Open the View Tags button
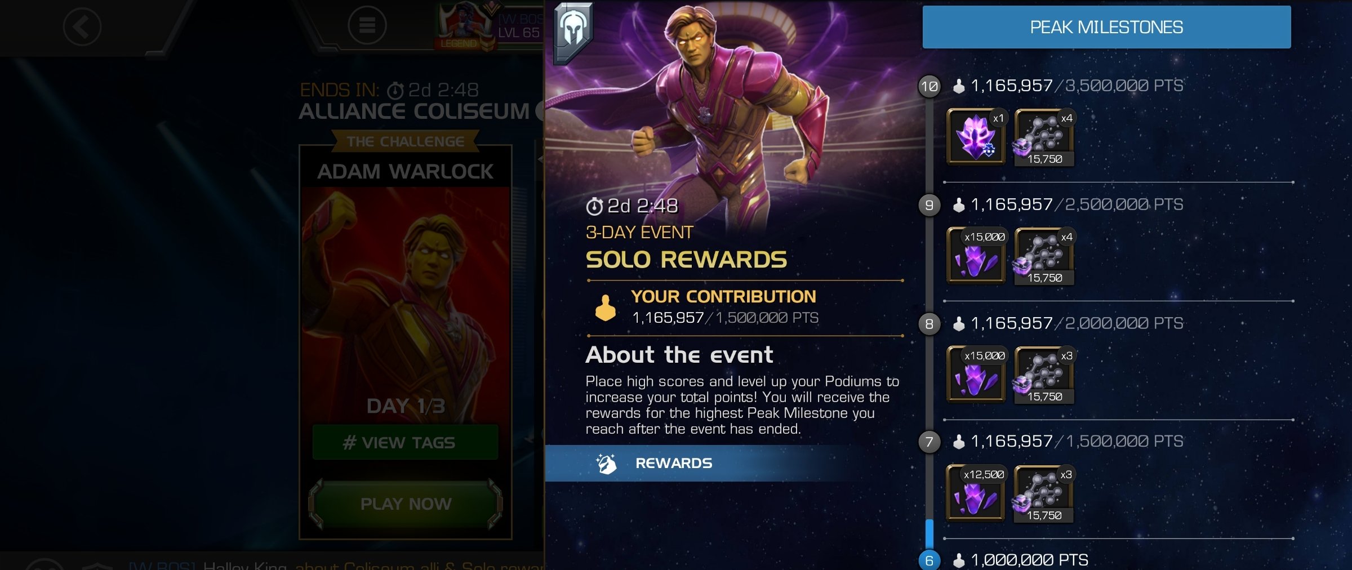 click(406, 442)
